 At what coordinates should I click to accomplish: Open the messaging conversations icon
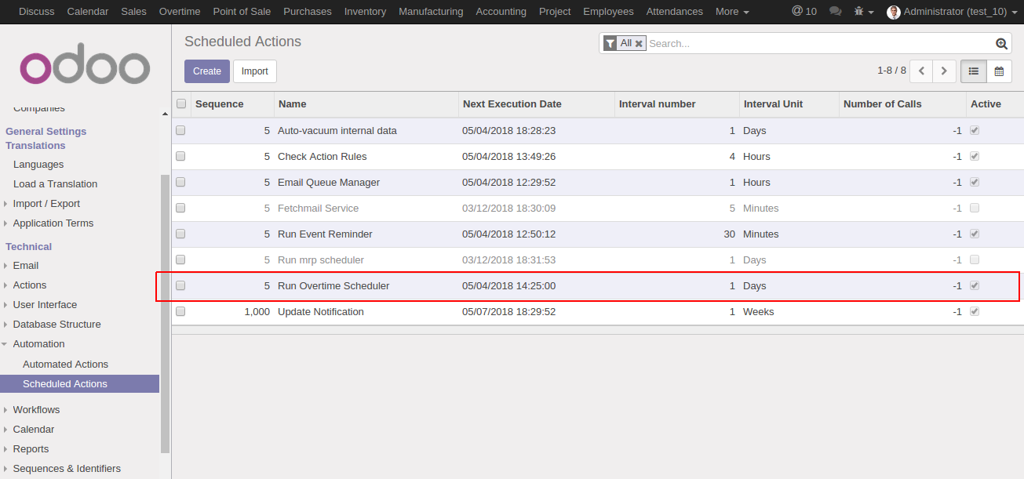pyautogui.click(x=835, y=11)
